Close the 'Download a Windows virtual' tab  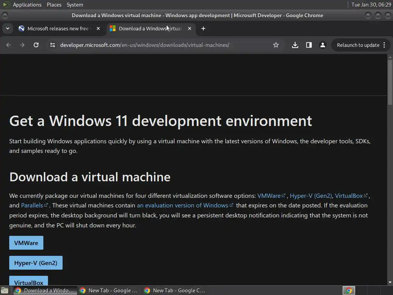pyautogui.click(x=190, y=28)
